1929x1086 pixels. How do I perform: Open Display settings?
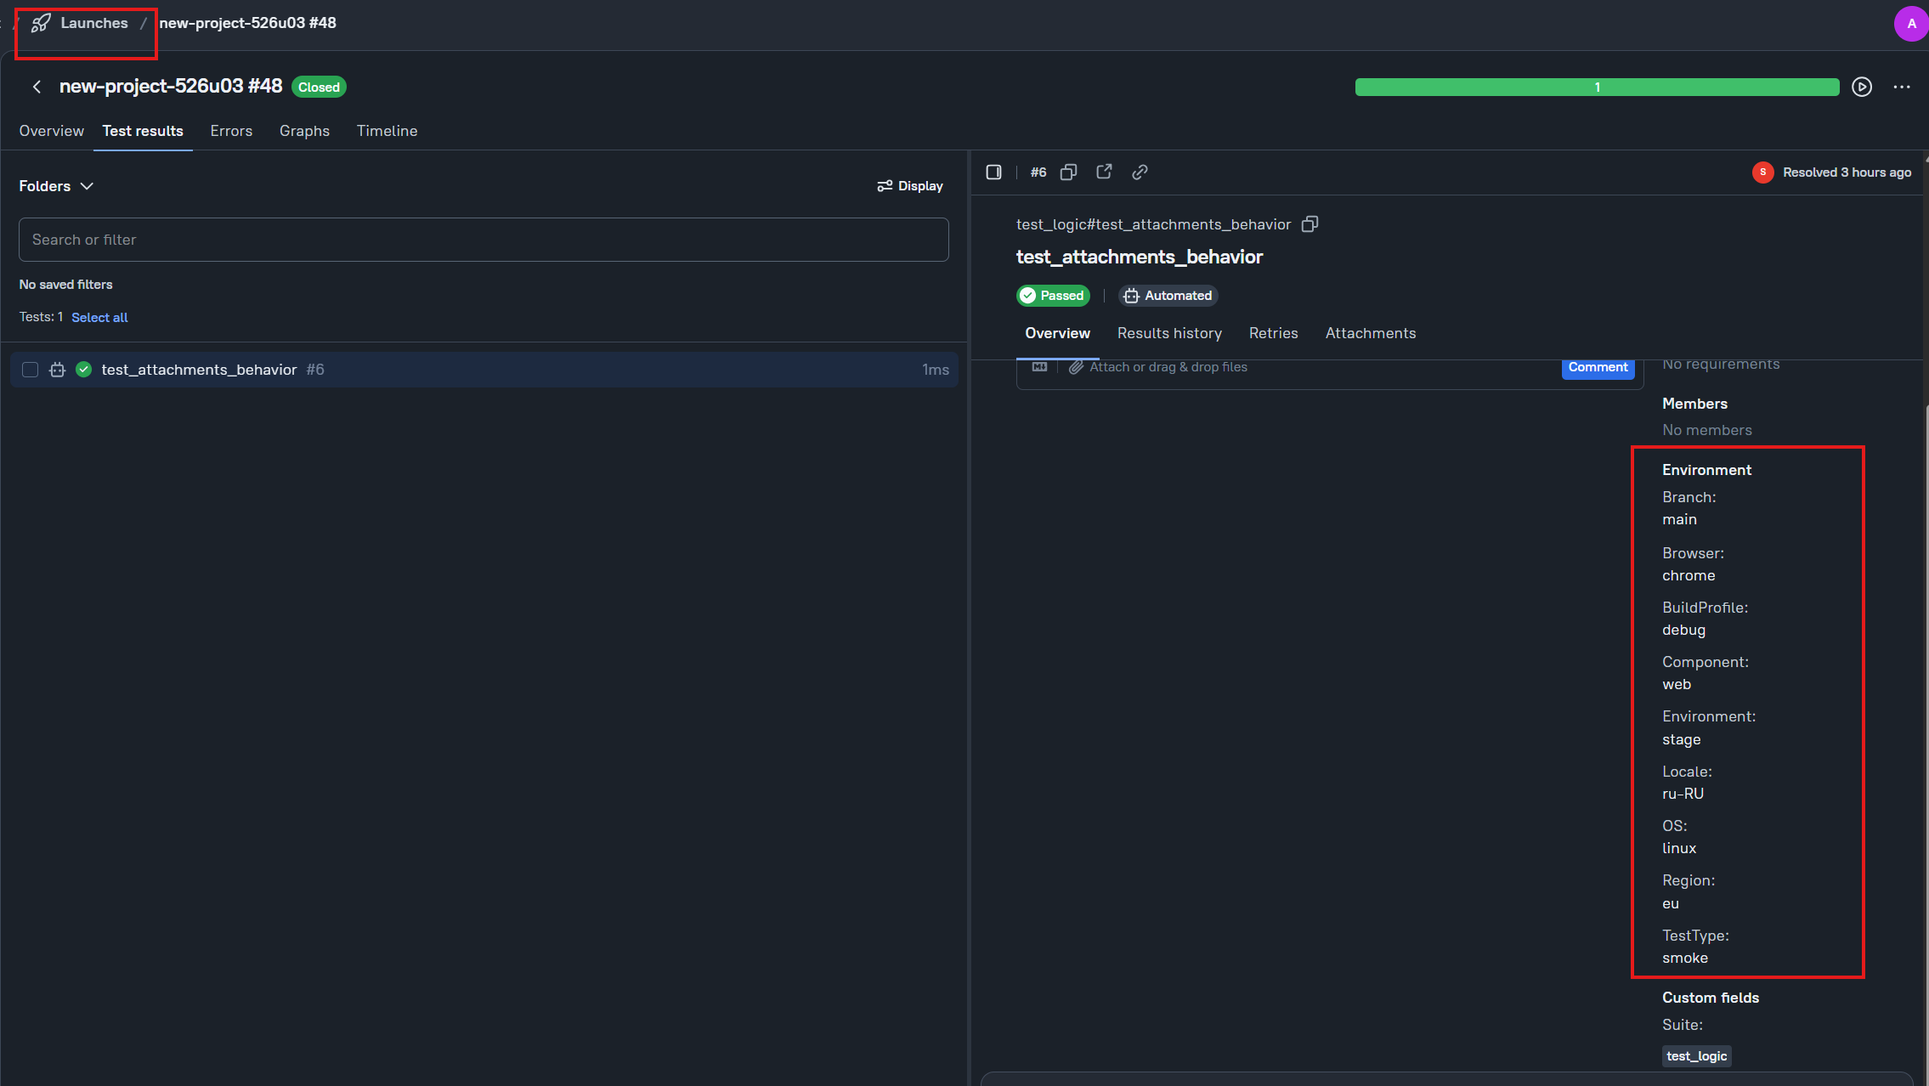coord(909,186)
